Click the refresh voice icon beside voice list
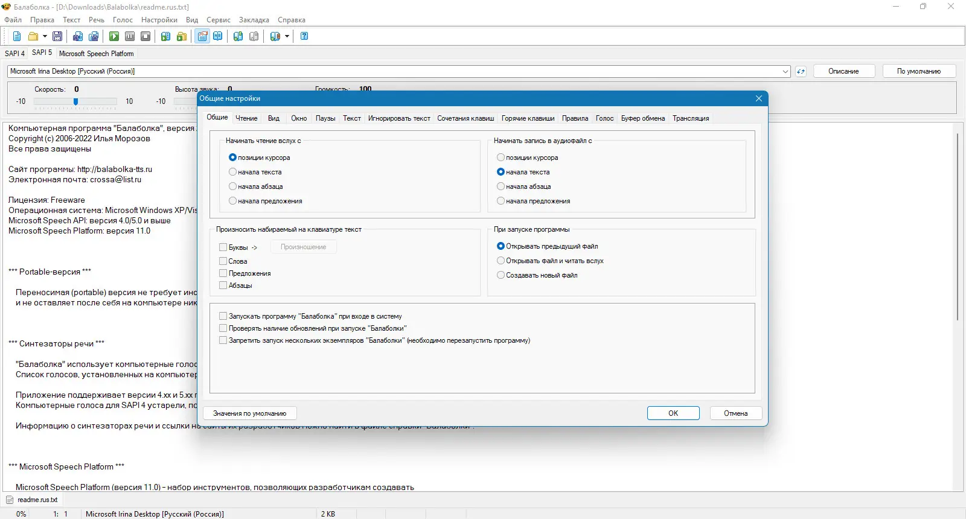 [x=801, y=71]
